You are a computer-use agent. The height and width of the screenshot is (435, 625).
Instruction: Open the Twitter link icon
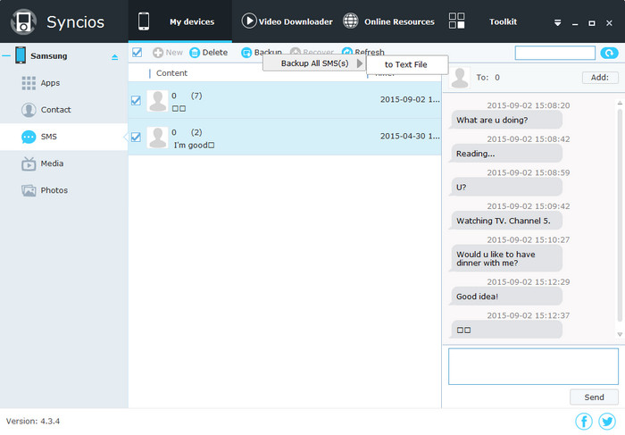(607, 421)
